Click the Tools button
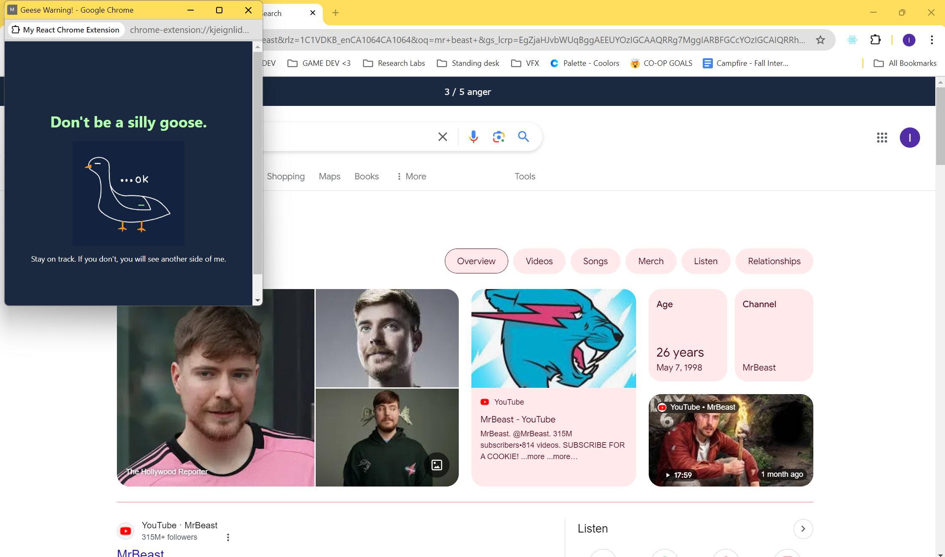 tap(525, 176)
